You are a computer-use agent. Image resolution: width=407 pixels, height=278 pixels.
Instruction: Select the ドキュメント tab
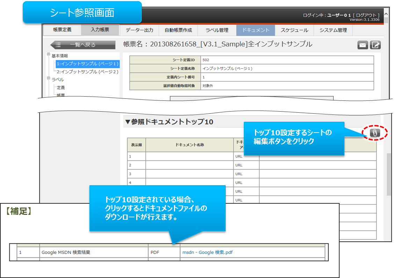[x=255, y=30]
